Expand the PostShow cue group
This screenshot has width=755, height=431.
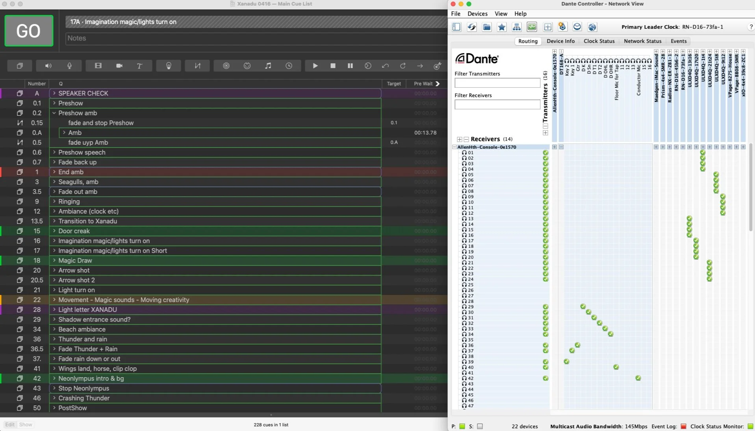(x=54, y=408)
